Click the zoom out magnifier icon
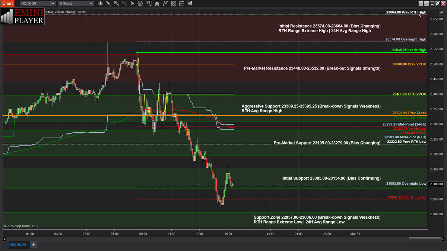 point(124,3)
